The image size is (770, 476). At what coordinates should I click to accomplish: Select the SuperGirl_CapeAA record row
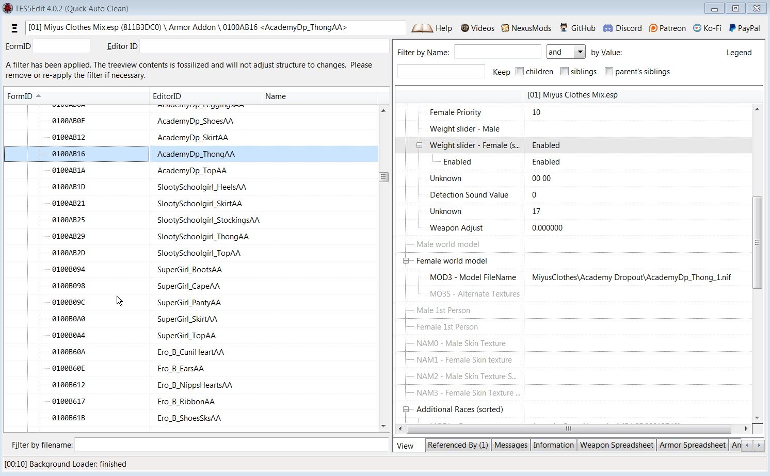coord(188,286)
